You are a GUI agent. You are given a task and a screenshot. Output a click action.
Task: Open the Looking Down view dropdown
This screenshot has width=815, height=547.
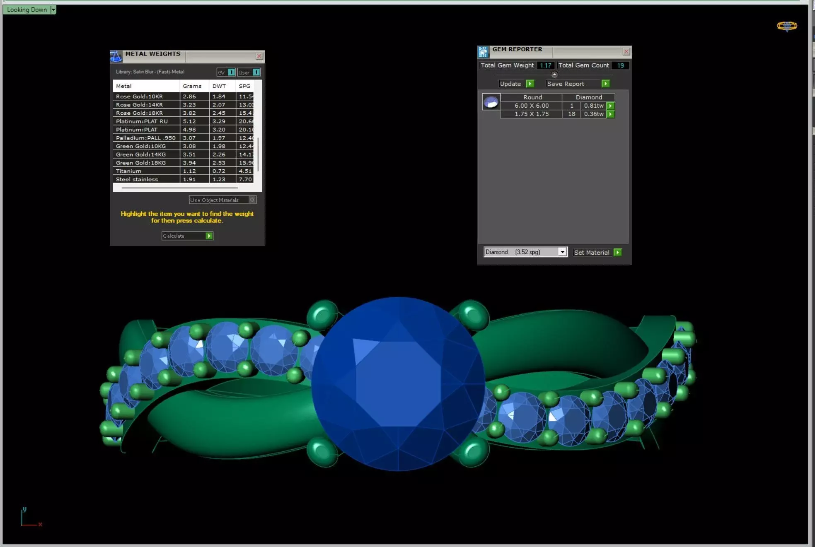[x=53, y=10]
